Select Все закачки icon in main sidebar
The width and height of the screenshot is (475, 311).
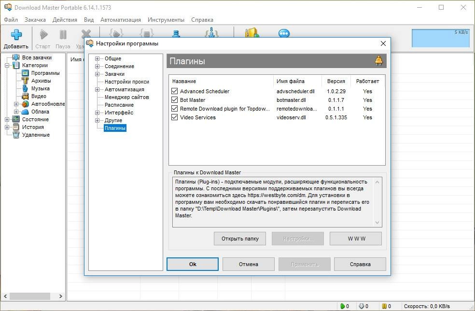pyautogui.click(x=16, y=57)
